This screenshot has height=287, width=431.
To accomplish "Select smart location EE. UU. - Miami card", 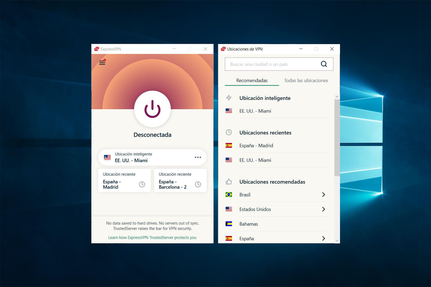I will pos(152,157).
